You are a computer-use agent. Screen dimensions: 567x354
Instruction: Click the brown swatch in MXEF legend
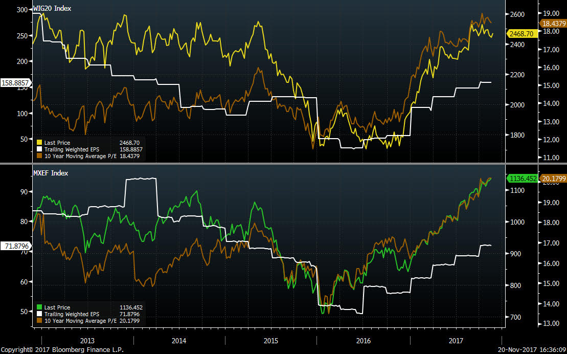point(39,321)
